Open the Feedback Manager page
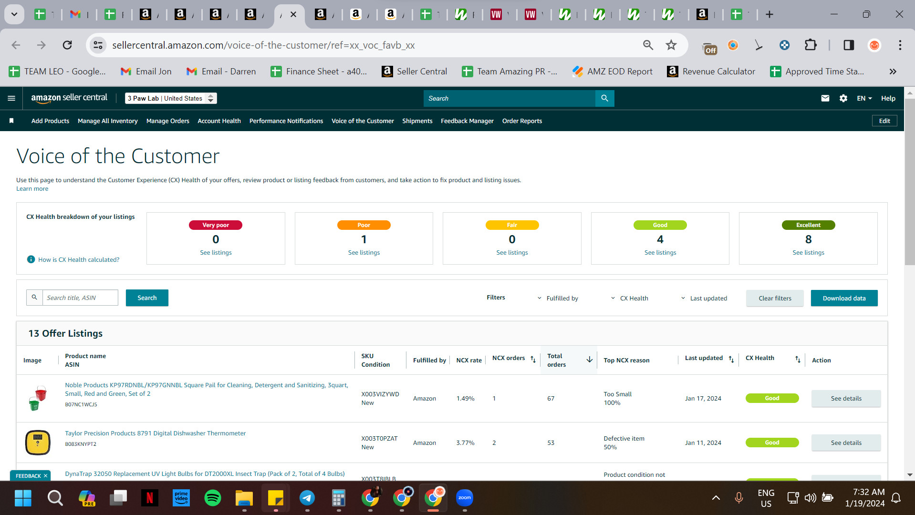The image size is (915, 515). (467, 121)
